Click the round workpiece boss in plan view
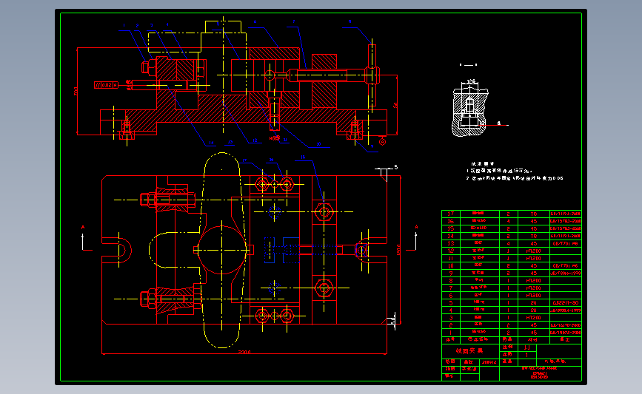The height and width of the screenshot is (394, 642). pos(221,250)
